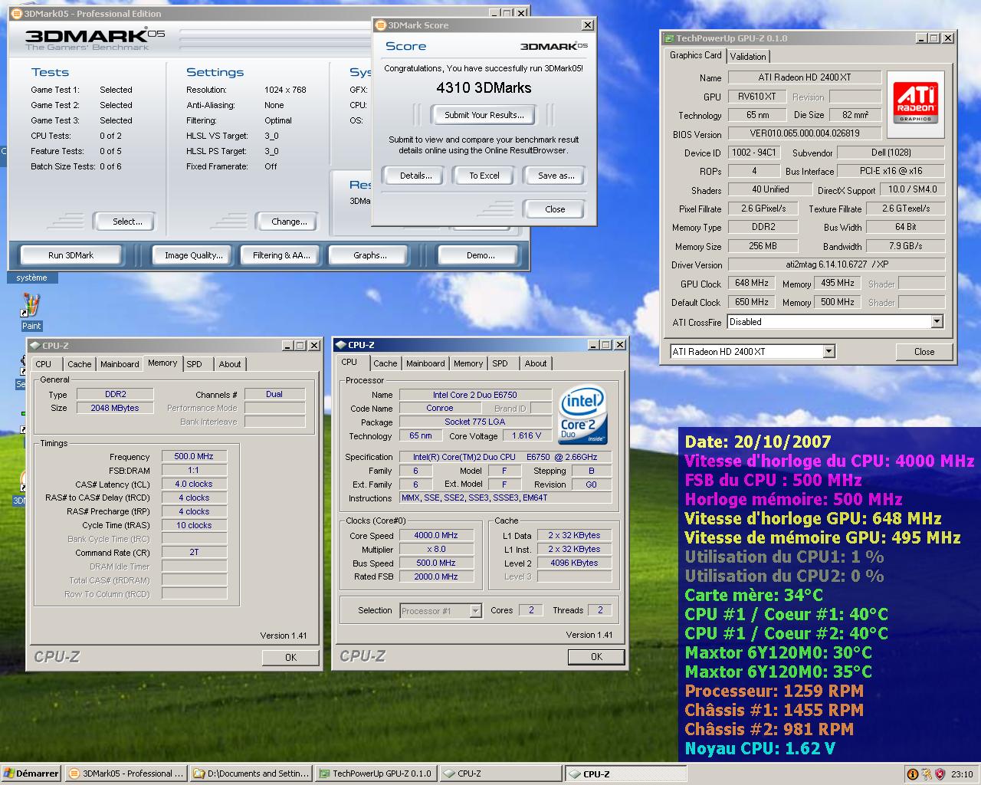Open Mainboard tab in left CPU-Z window

120,364
